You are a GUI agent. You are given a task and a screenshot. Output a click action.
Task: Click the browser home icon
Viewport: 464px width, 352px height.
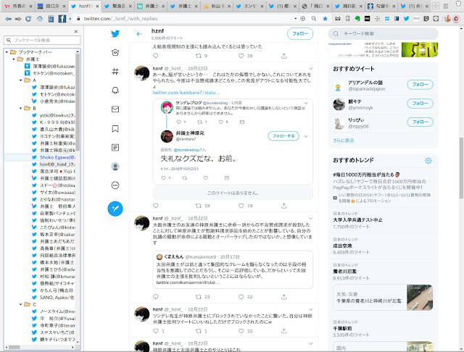pos(40,19)
